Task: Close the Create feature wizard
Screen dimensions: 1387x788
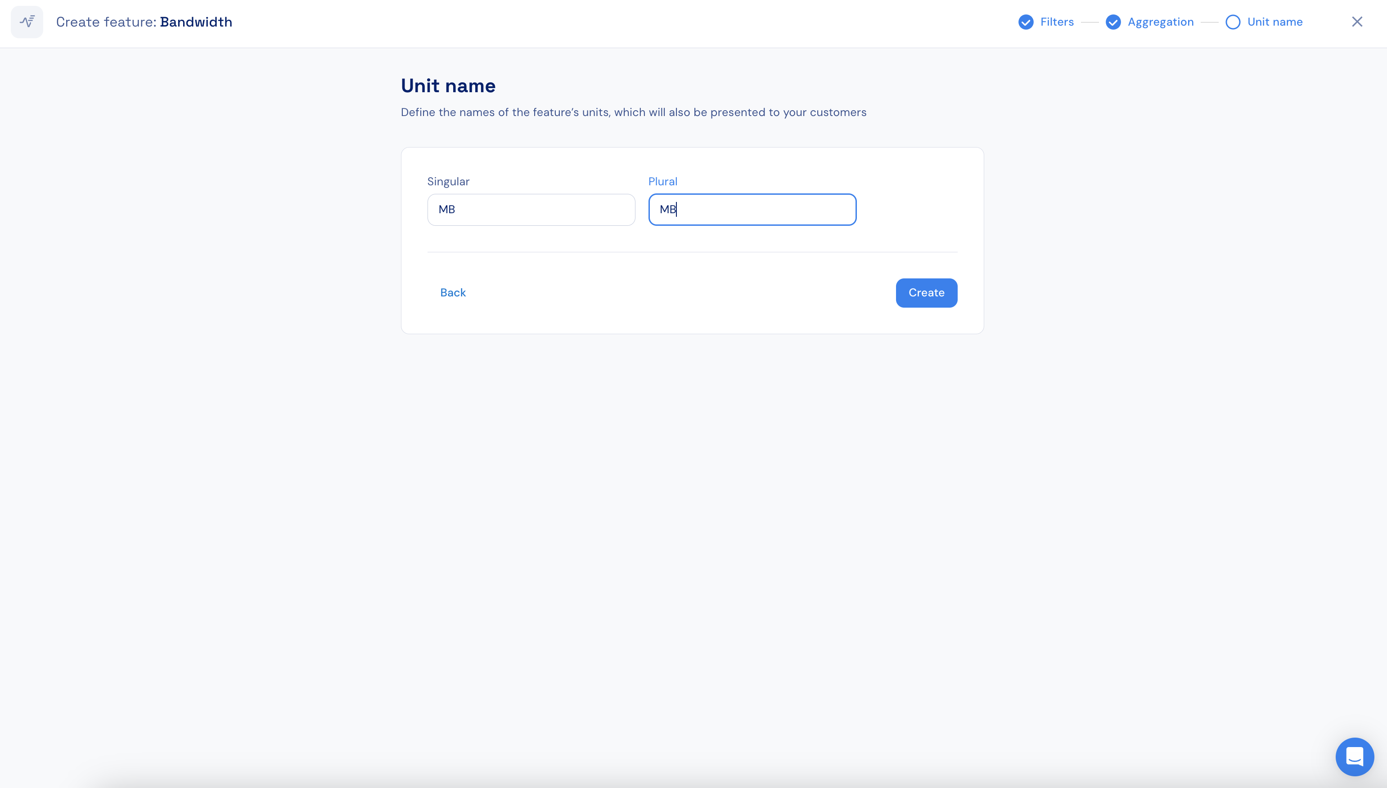Action: point(1357,22)
